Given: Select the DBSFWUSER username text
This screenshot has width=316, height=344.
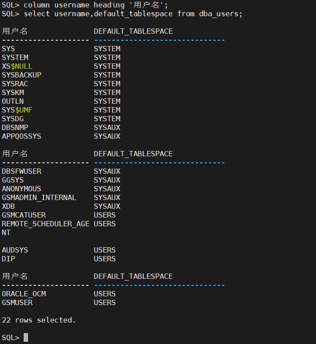Looking at the screenshot, I should point(21,171).
